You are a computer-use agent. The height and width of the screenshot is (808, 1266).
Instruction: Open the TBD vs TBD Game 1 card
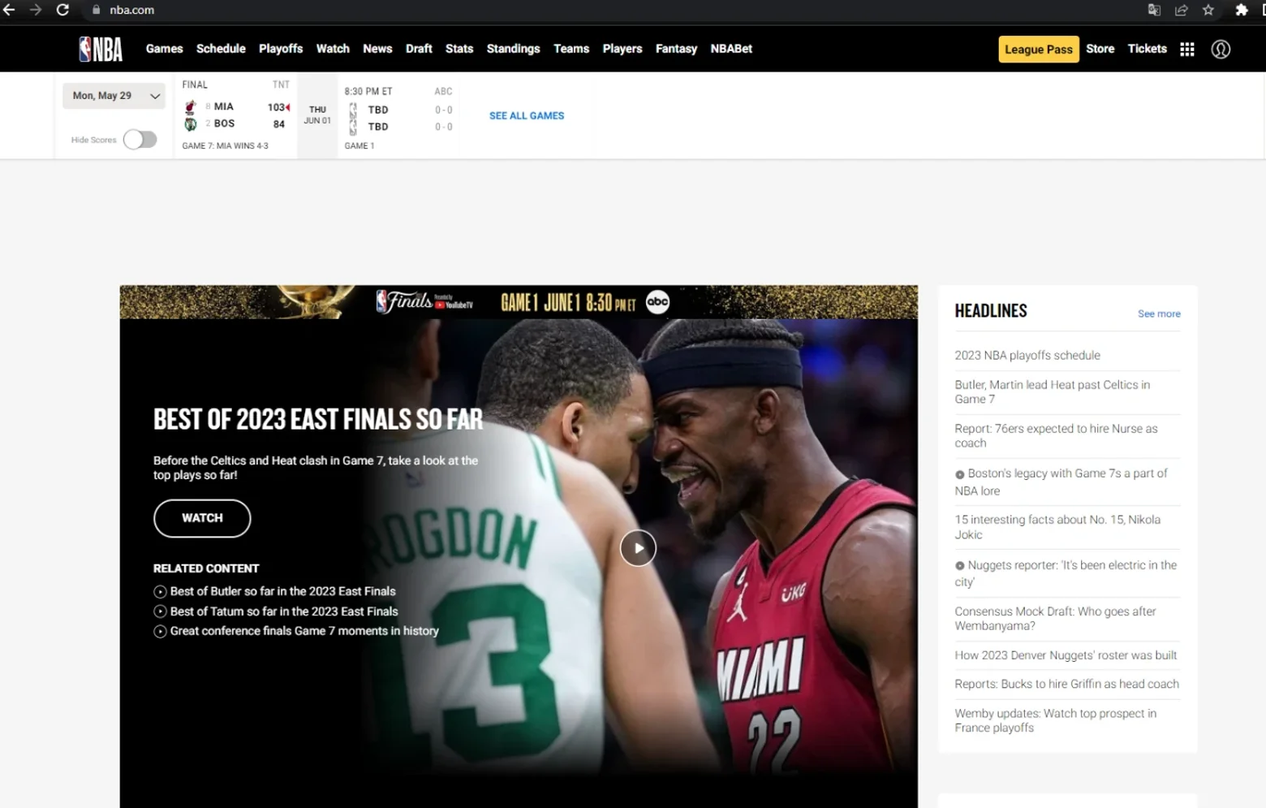(398, 115)
